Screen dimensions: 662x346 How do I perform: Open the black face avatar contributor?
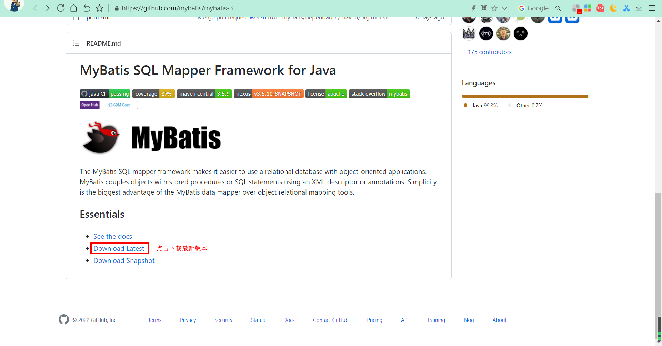click(521, 33)
